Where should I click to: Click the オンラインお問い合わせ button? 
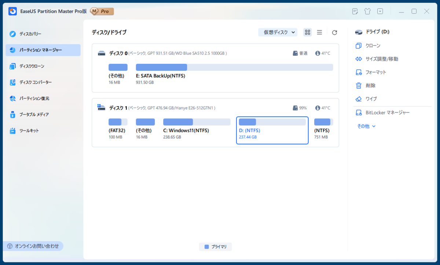coord(33,246)
